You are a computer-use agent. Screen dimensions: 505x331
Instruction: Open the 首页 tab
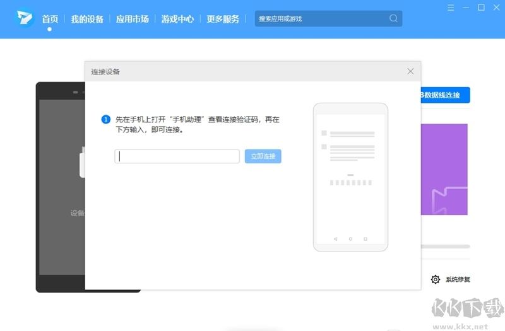pyautogui.click(x=50, y=19)
